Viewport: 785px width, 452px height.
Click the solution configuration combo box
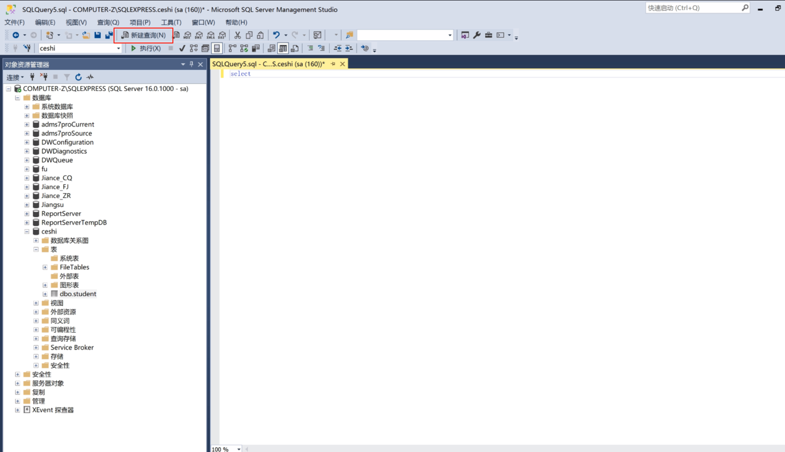coord(405,35)
